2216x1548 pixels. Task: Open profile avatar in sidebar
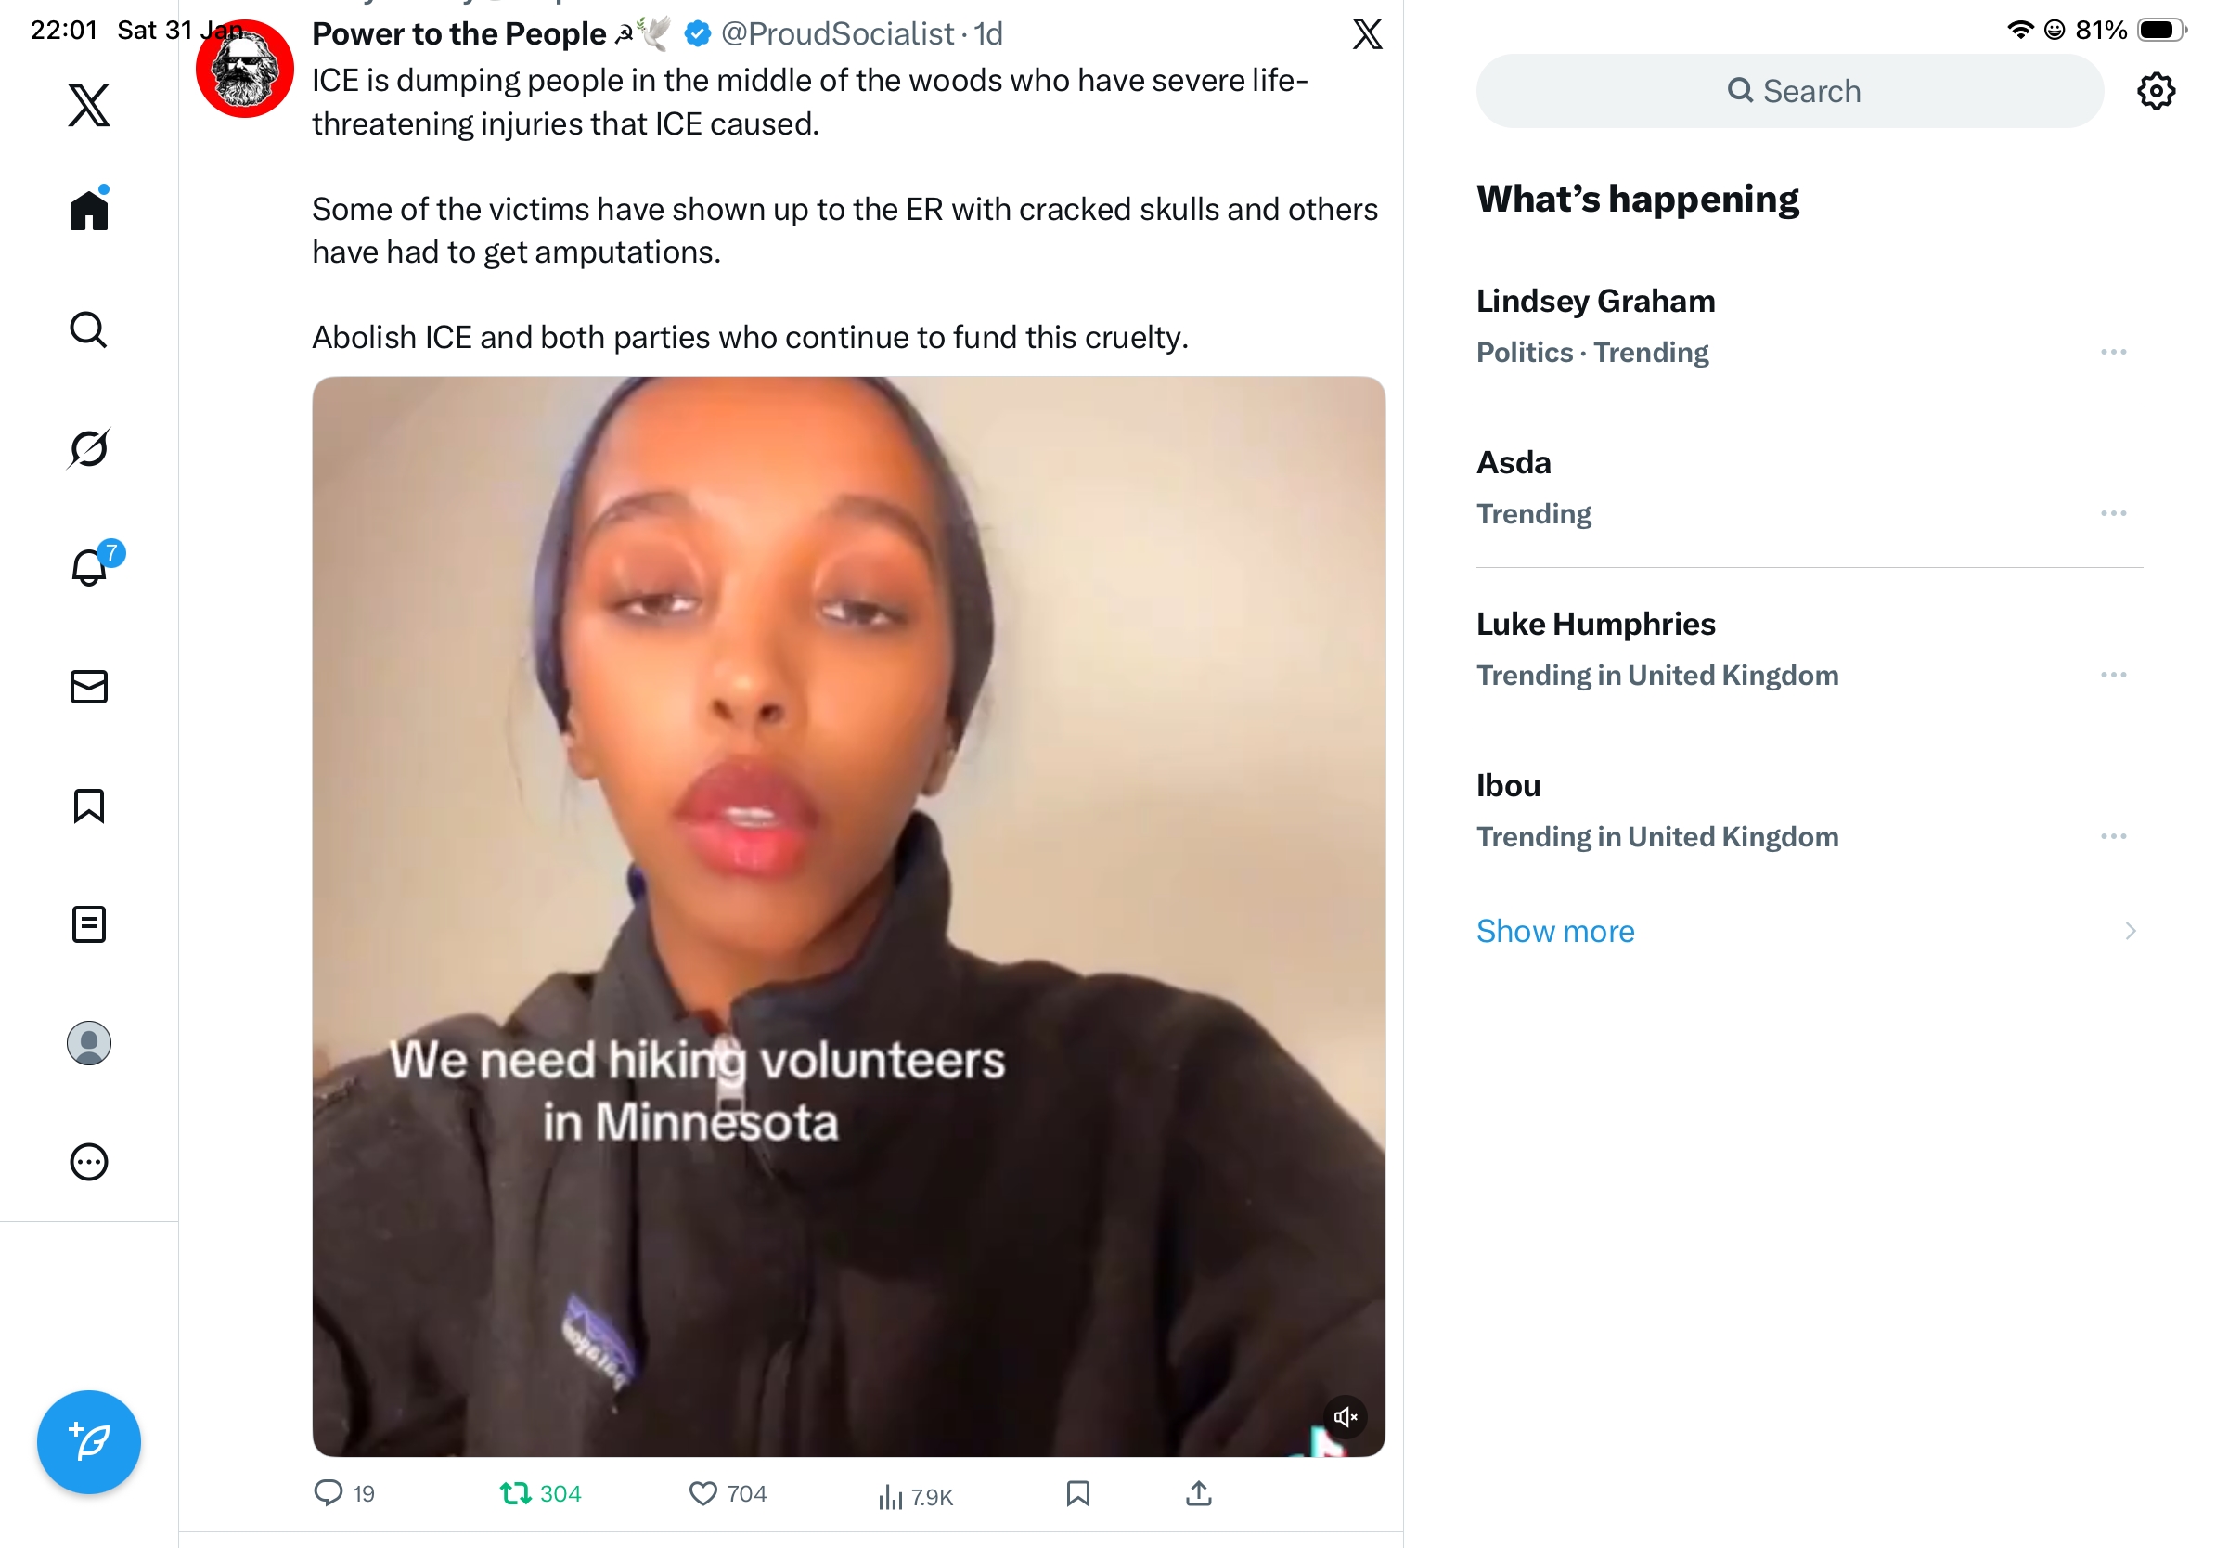(89, 1043)
